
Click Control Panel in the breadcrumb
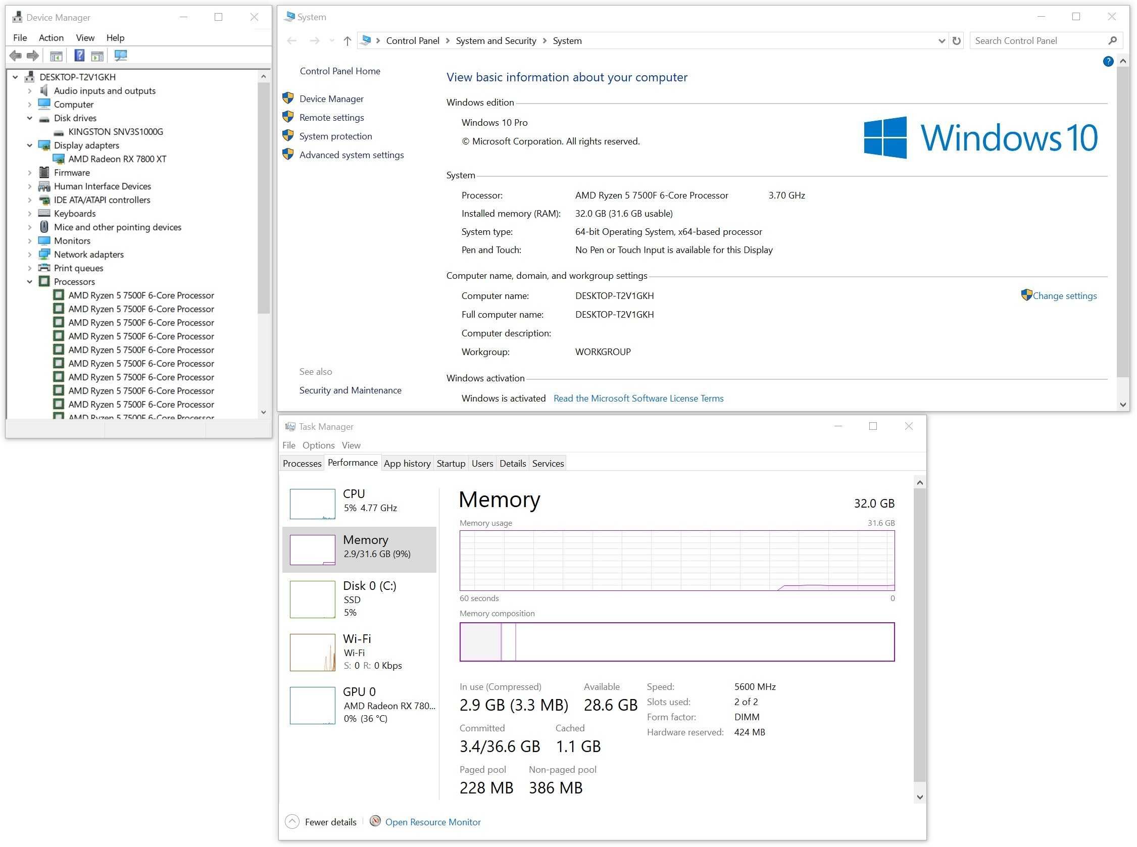click(x=413, y=40)
